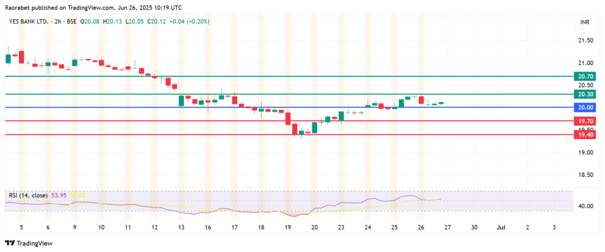Screen dimensions: 605x252
Task: Select the RSI (14, close) indicator legend
Action: 28,194
